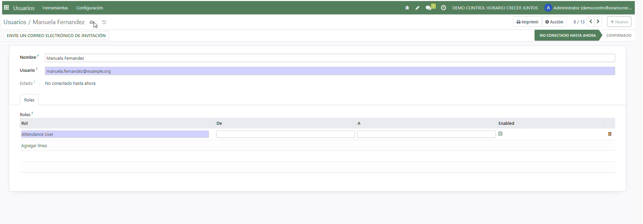Screen dimensions: 643x224
Task: Open the apps grid menu icon
Action: pyautogui.click(x=6, y=7)
